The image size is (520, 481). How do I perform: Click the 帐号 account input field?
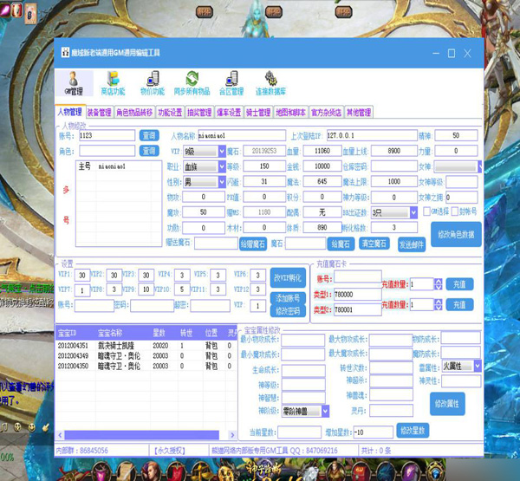tap(106, 136)
